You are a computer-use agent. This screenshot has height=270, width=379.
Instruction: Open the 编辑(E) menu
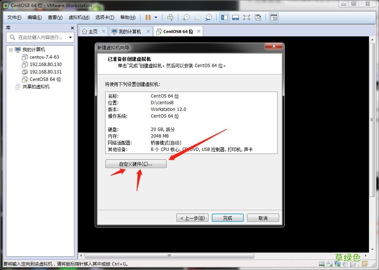point(35,17)
